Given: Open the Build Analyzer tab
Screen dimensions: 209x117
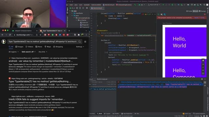Looking at the screenshot, I should click(x=102, y=79).
